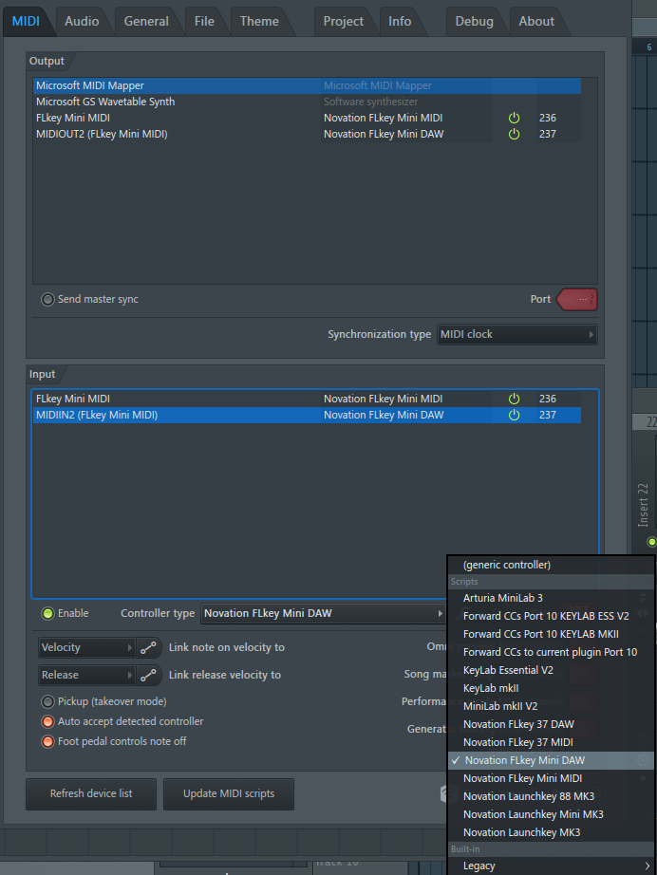
Task: Choose Novation FLkey Mini MIDI in menu
Action: click(551, 778)
